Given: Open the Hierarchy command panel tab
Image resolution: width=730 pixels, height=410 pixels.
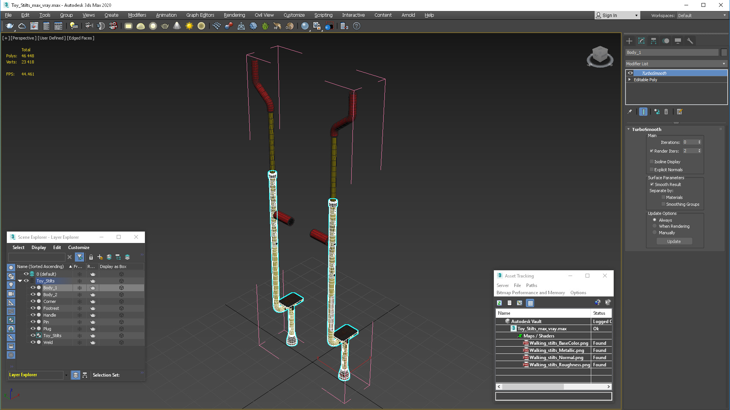Looking at the screenshot, I should (x=654, y=41).
